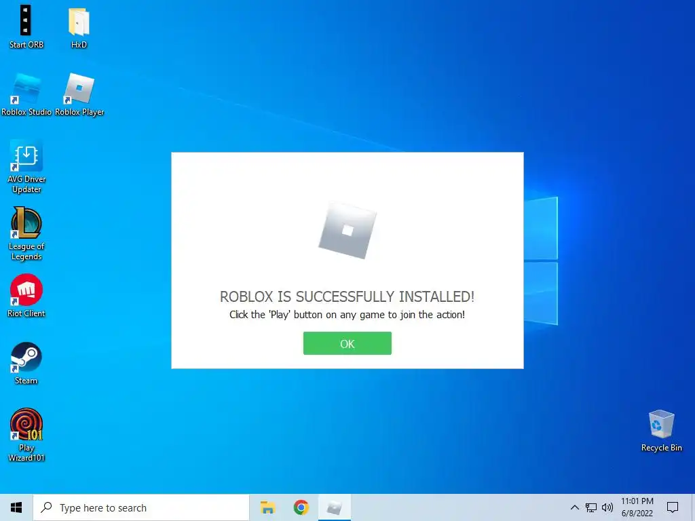Open the network status tray icon
Screen dimensions: 695x521
[x=591, y=507]
